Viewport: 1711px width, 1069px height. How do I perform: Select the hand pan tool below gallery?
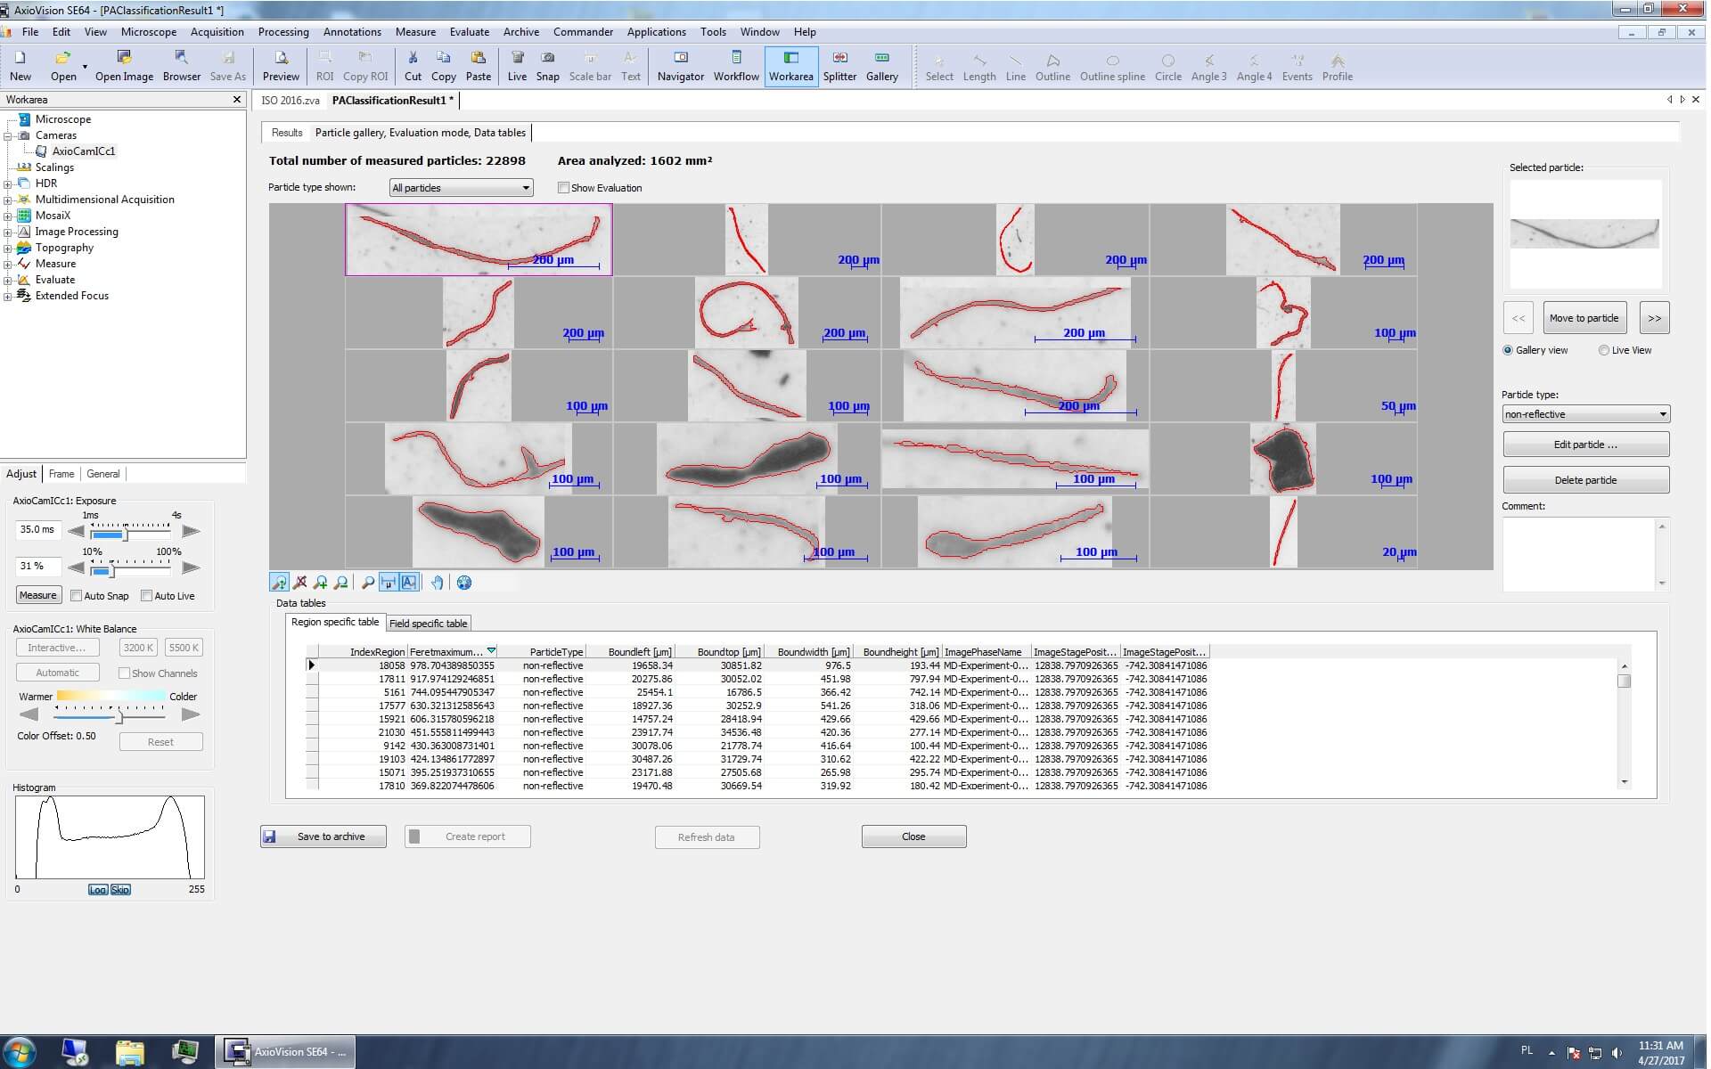[x=437, y=583]
